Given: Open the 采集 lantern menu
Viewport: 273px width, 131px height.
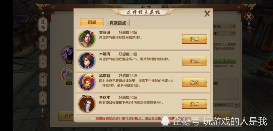Looking at the screenshot, I should pyautogui.click(x=43, y=61).
